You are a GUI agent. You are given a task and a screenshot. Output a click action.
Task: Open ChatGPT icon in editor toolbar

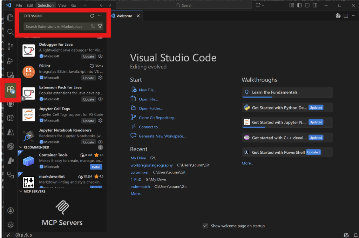(338, 16)
